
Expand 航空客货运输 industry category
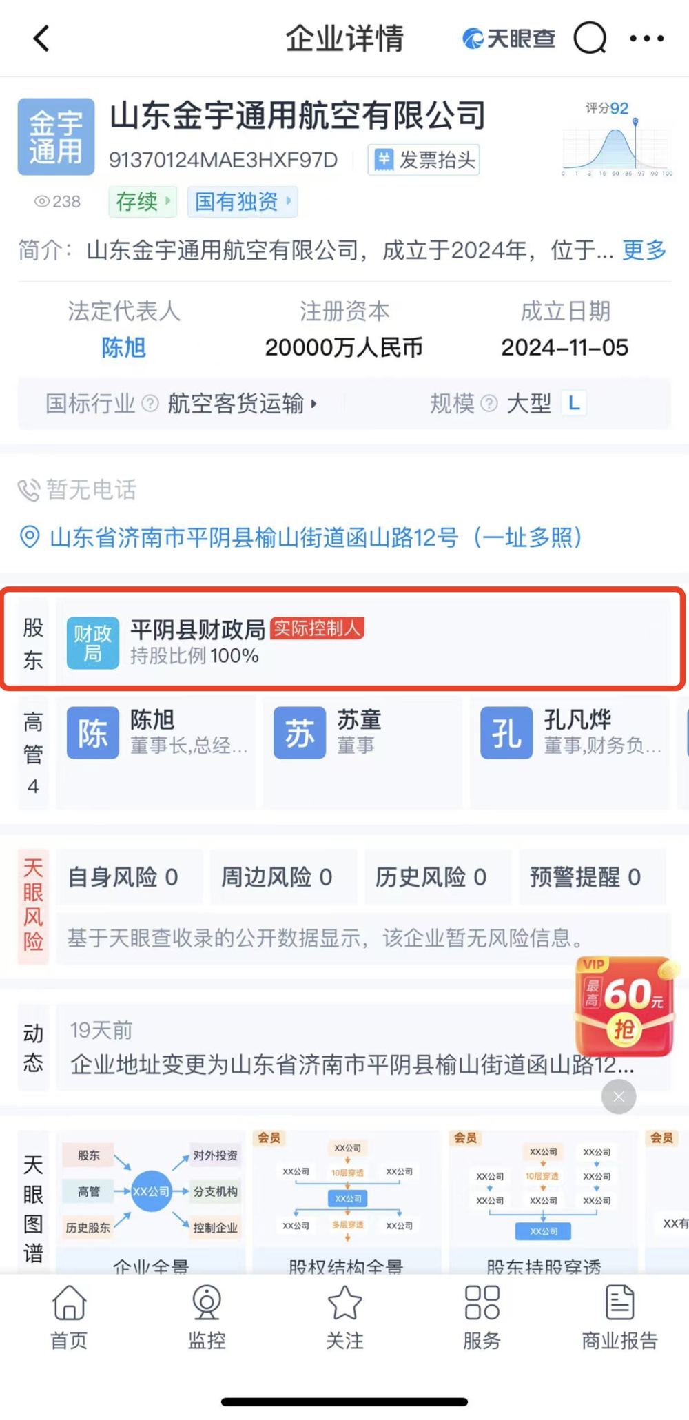[238, 404]
